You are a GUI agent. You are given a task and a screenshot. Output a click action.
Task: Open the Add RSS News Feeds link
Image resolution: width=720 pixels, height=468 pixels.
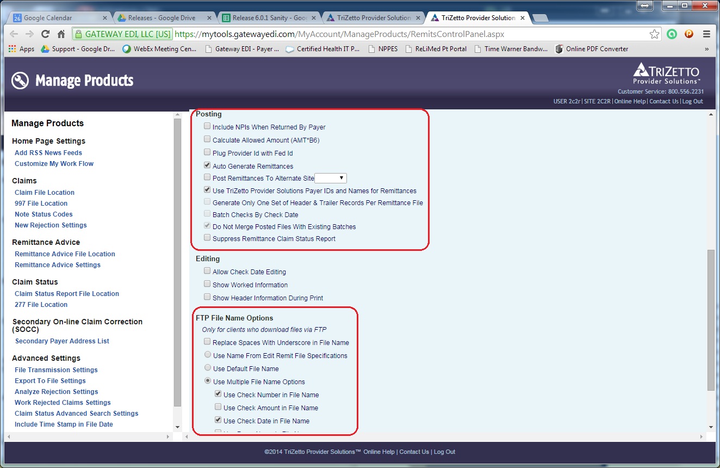click(x=48, y=153)
